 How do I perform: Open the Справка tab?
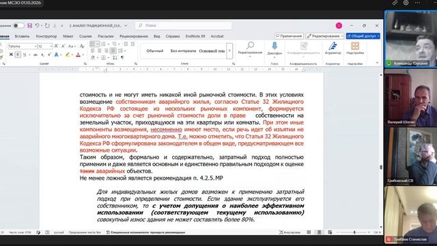tap(173, 36)
